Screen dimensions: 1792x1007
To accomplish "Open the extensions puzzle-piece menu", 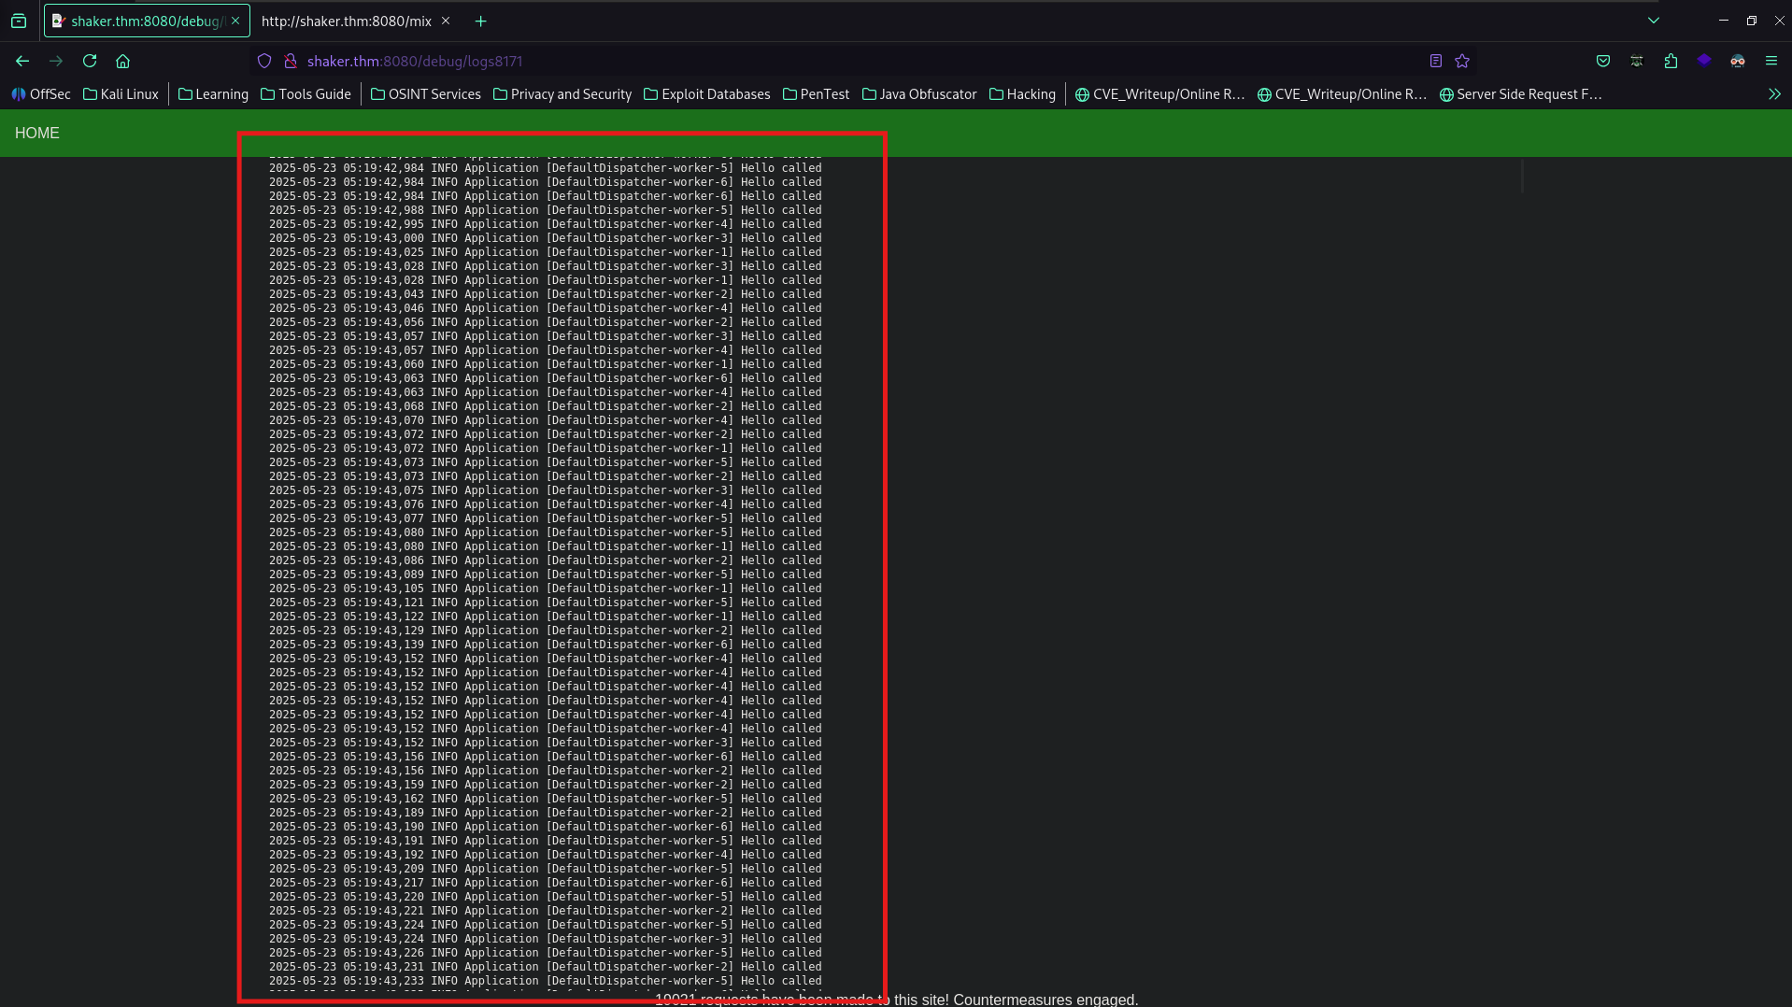I will click(x=1671, y=61).
